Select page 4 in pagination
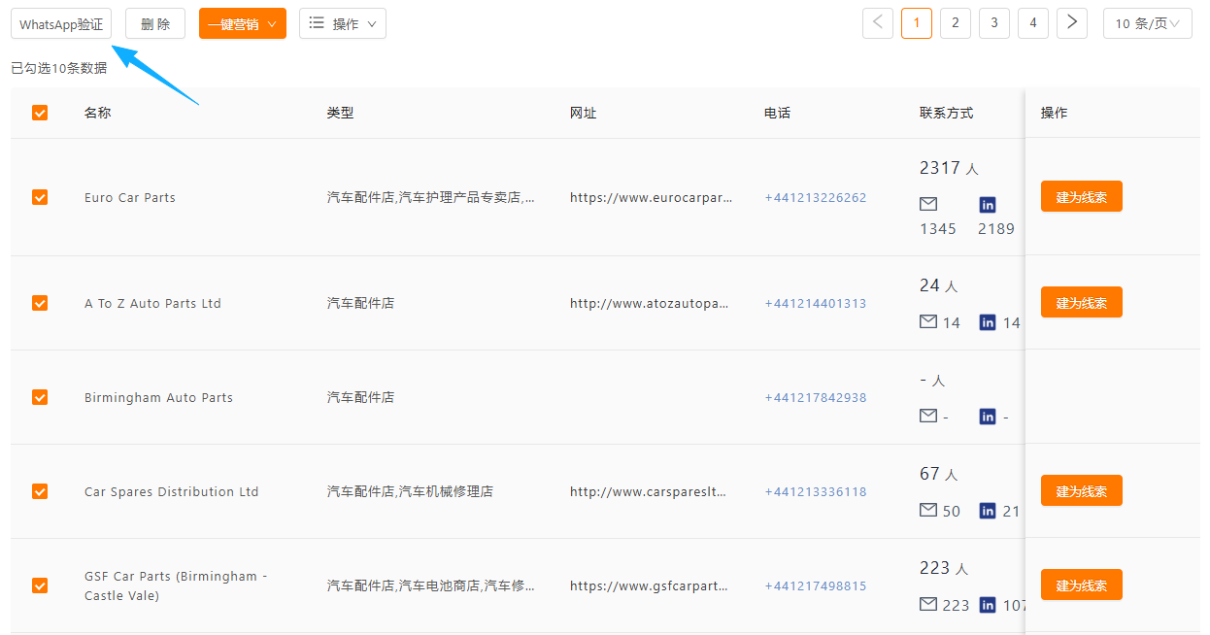Viewport: 1210px width, 635px height. (x=1033, y=23)
